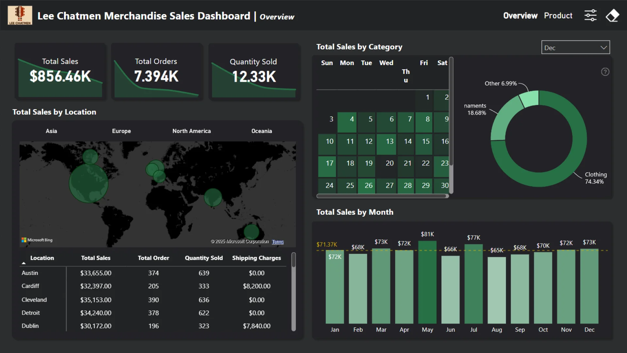Click the $71.37K average line label
The width and height of the screenshot is (627, 353).
[327, 244]
